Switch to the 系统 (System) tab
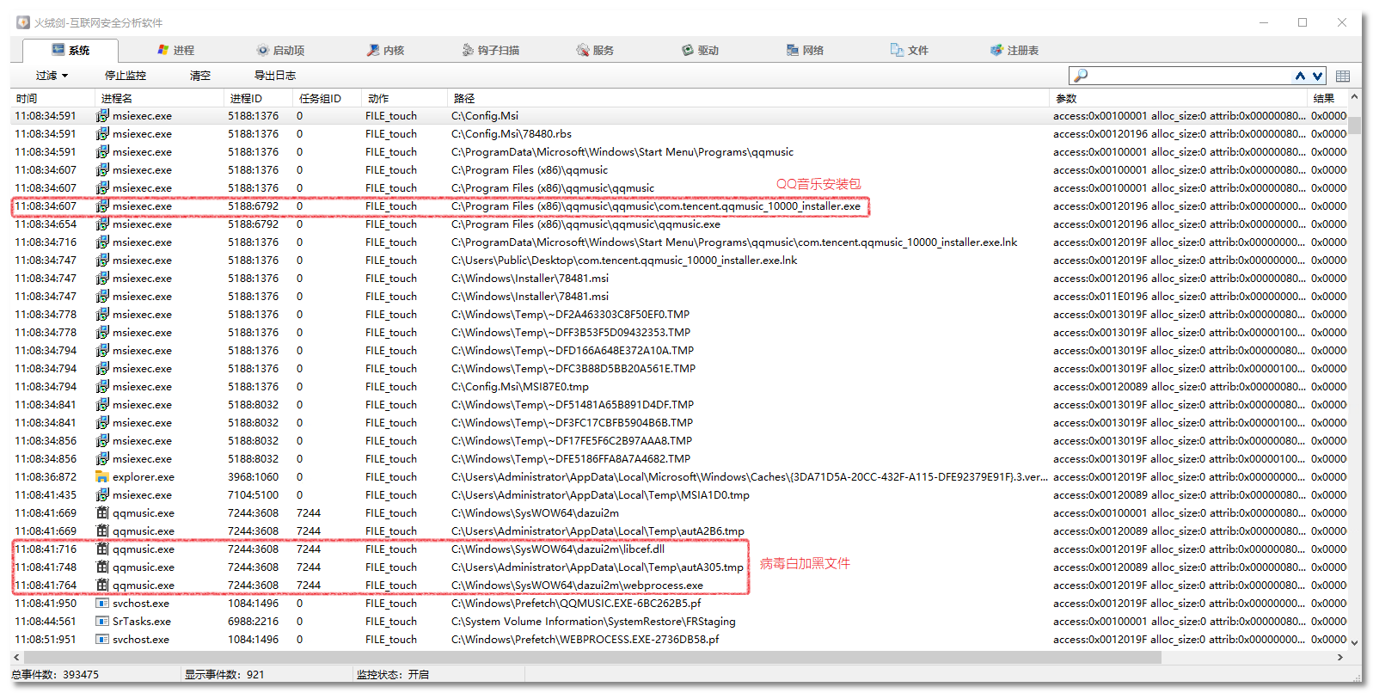1373x693 pixels. pos(70,50)
